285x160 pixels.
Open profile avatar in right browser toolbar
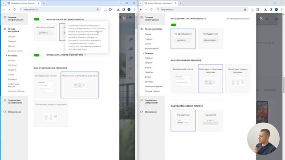pos(276,9)
